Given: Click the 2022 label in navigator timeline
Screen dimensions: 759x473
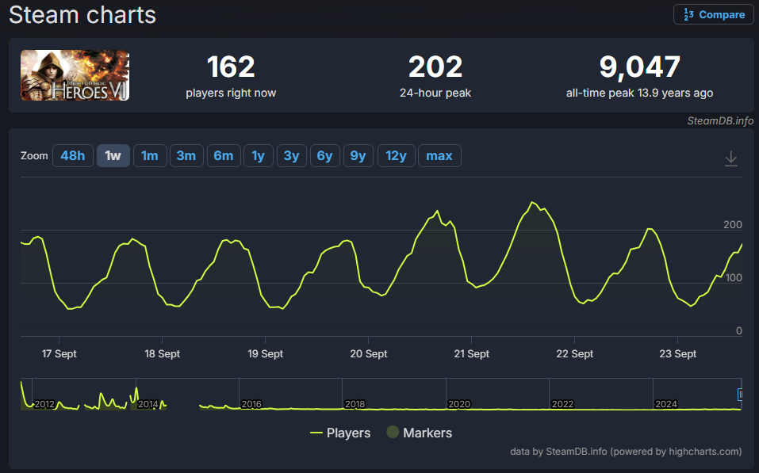Looking at the screenshot, I should coord(562,404).
